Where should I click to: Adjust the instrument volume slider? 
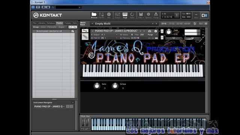192,38
